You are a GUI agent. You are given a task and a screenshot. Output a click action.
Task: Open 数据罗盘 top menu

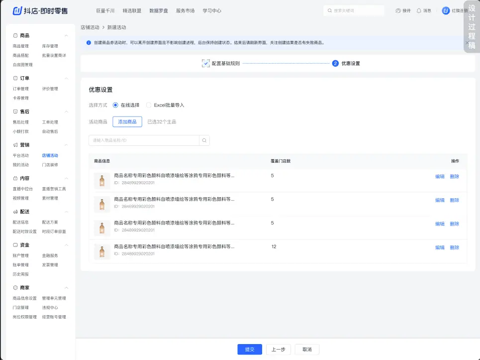(x=159, y=11)
